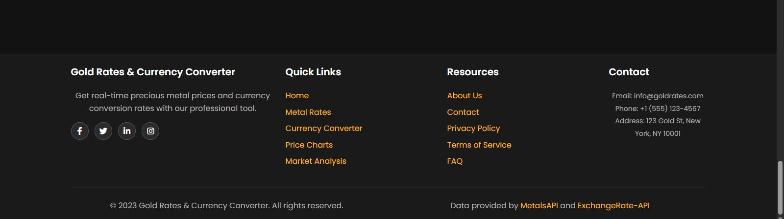This screenshot has width=784, height=219.
Task: Follow the ExchangeRate-API link
Action: 613,206
